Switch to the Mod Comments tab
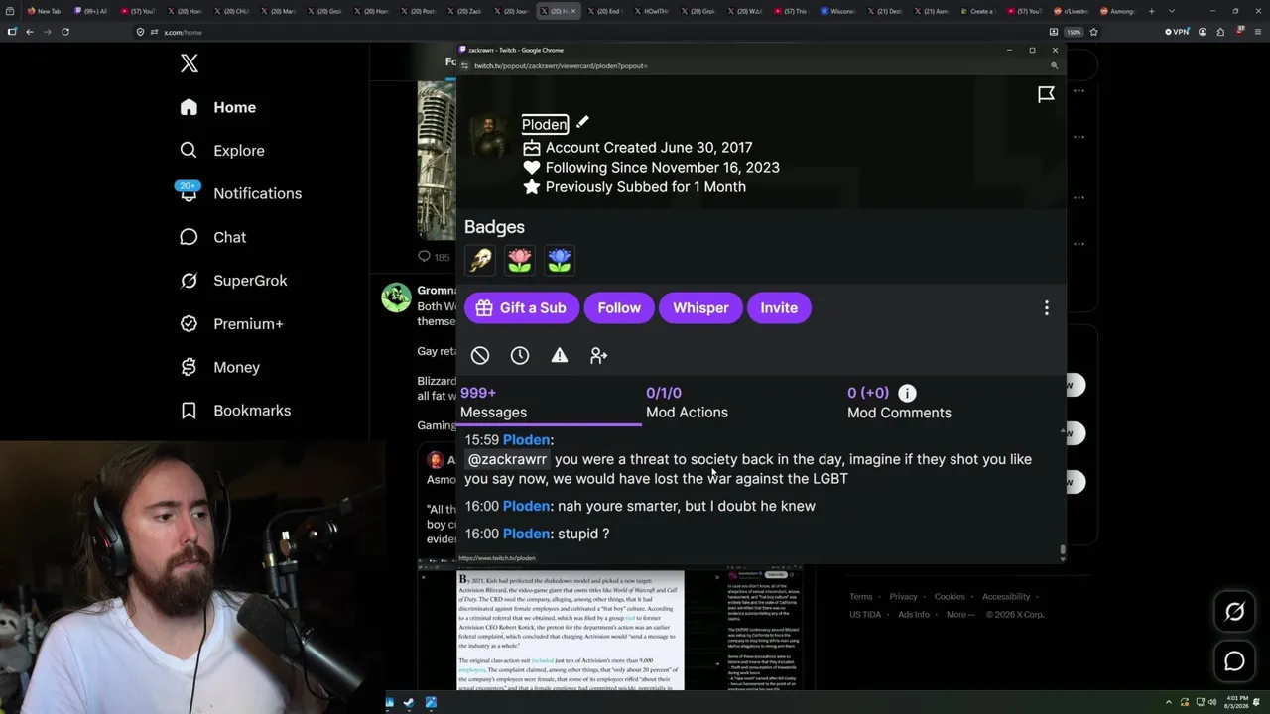Image resolution: width=1270 pixels, height=714 pixels. 899,403
